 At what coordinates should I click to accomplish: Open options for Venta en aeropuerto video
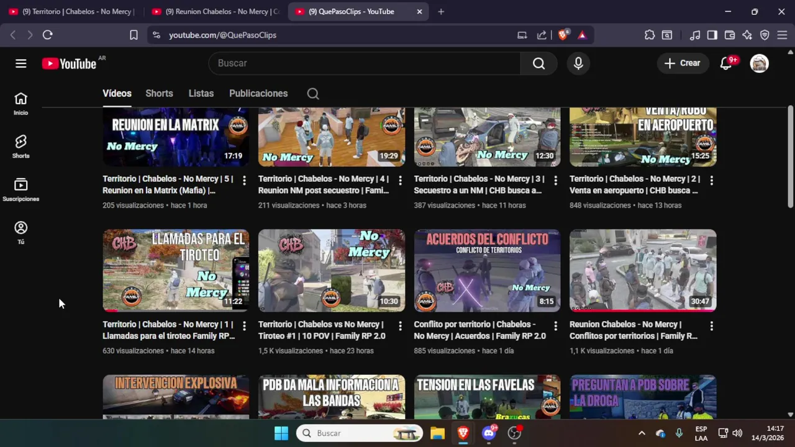[711, 181]
